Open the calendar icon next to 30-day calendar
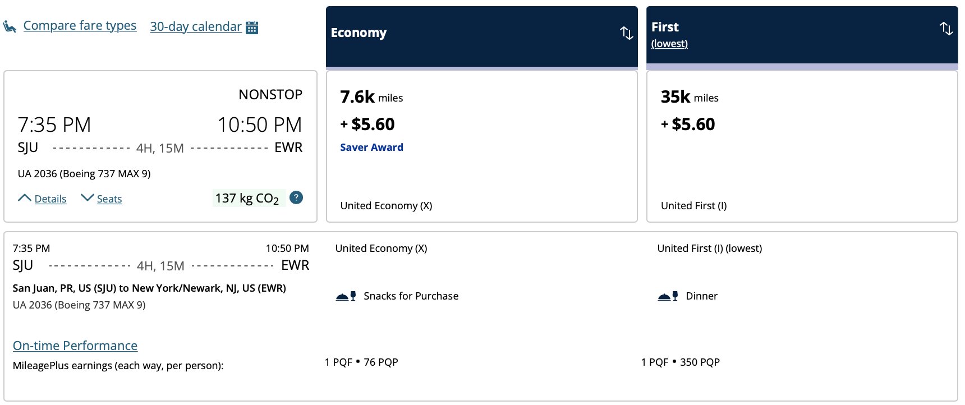 [x=252, y=27]
